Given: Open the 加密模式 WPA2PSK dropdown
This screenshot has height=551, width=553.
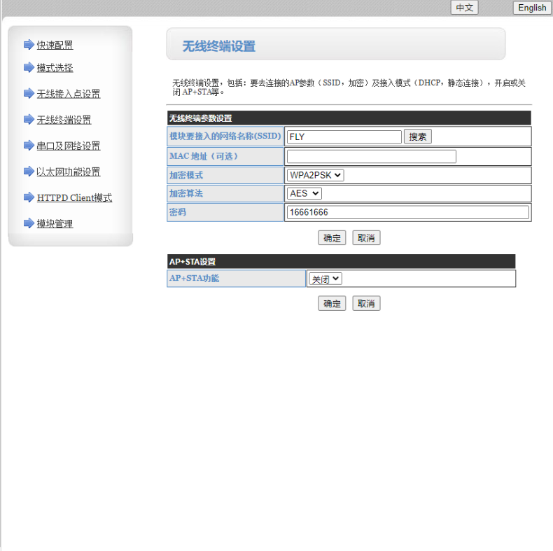Looking at the screenshot, I should [316, 175].
